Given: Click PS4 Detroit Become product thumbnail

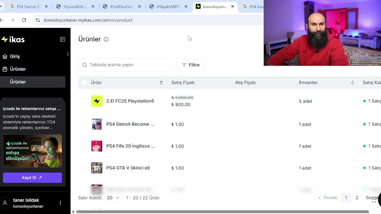Looking at the screenshot, I should coord(97,124).
